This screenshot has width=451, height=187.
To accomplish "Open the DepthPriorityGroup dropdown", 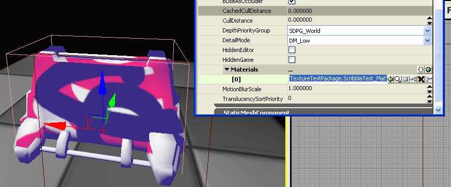I will click(427, 31).
